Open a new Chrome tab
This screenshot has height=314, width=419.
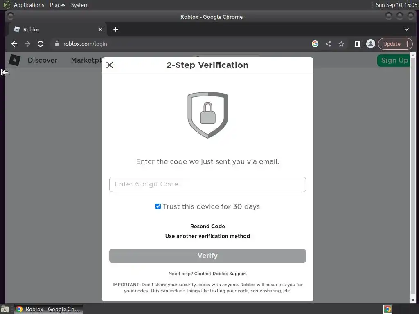click(115, 29)
